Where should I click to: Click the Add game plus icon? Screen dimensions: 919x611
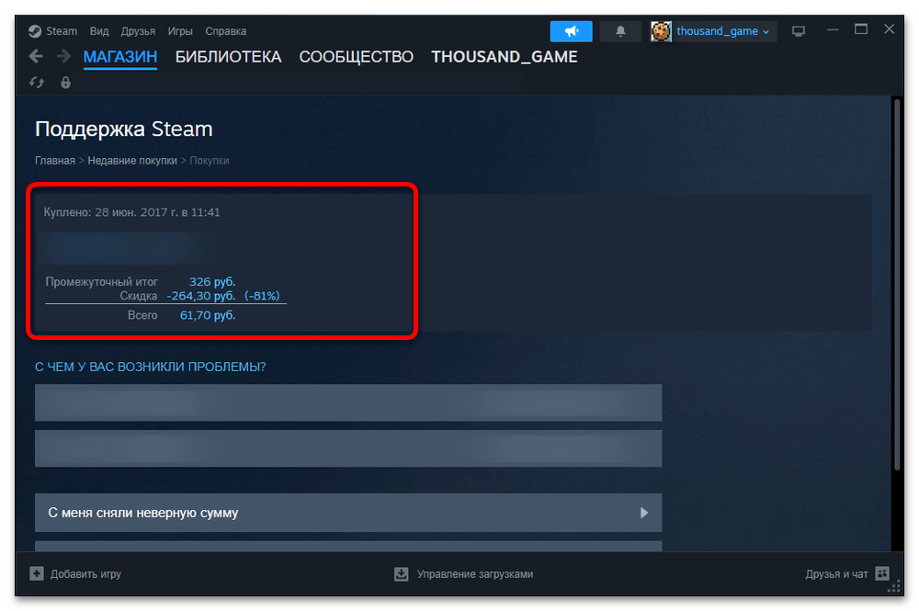(x=37, y=573)
